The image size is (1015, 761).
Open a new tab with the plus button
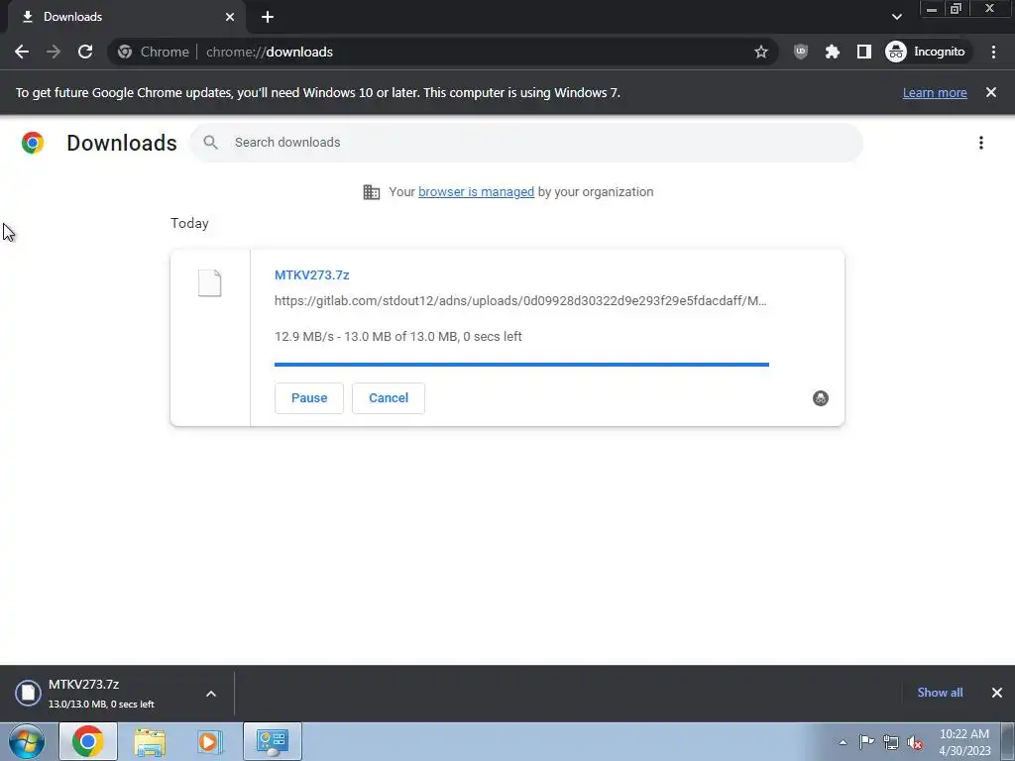268,17
